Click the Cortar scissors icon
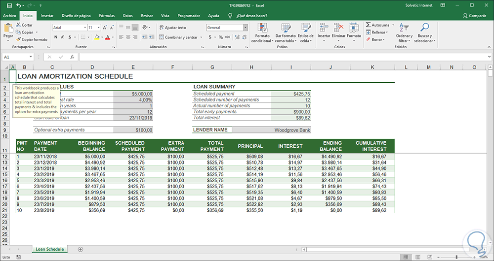The width and height of the screenshot is (494, 261). 18,25
